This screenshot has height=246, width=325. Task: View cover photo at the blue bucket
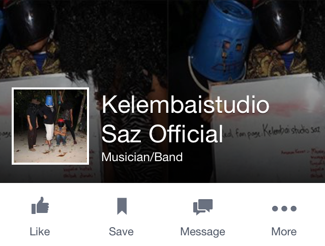tap(221, 41)
